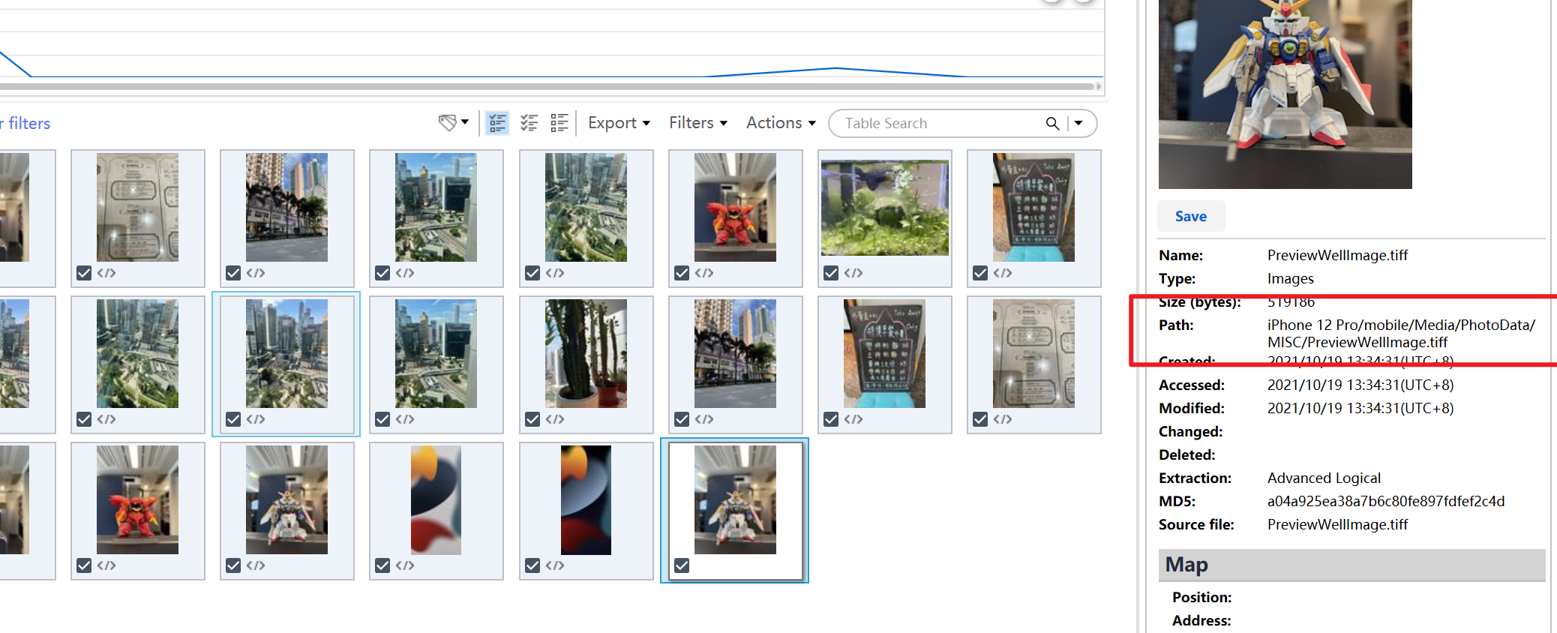Click code icon under top-row chalkboard menu
This screenshot has width=1557, height=633.
point(1003,273)
